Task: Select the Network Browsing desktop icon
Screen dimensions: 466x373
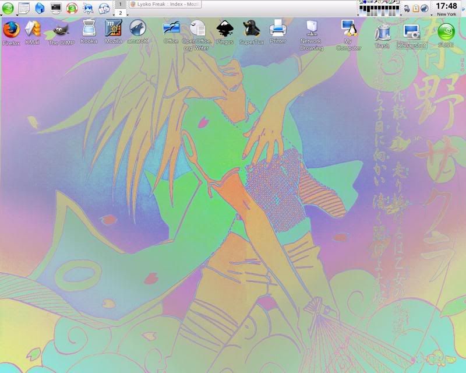Action: click(x=312, y=36)
